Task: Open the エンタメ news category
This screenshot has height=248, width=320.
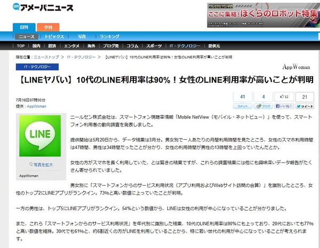Action: [71, 46]
